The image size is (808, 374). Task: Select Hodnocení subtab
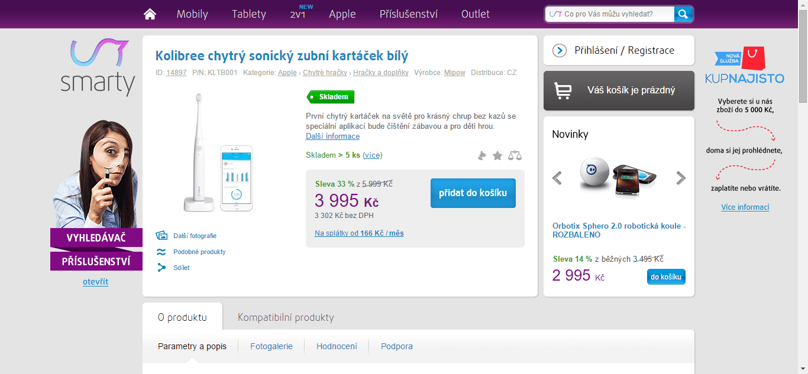337,346
